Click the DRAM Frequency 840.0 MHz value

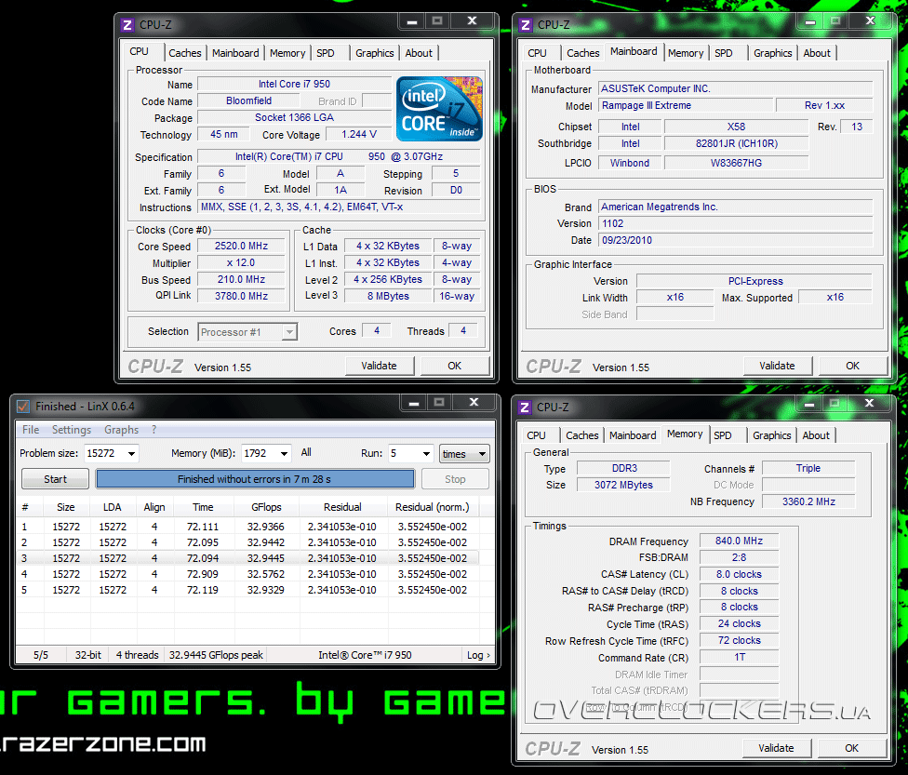pyautogui.click(x=739, y=541)
